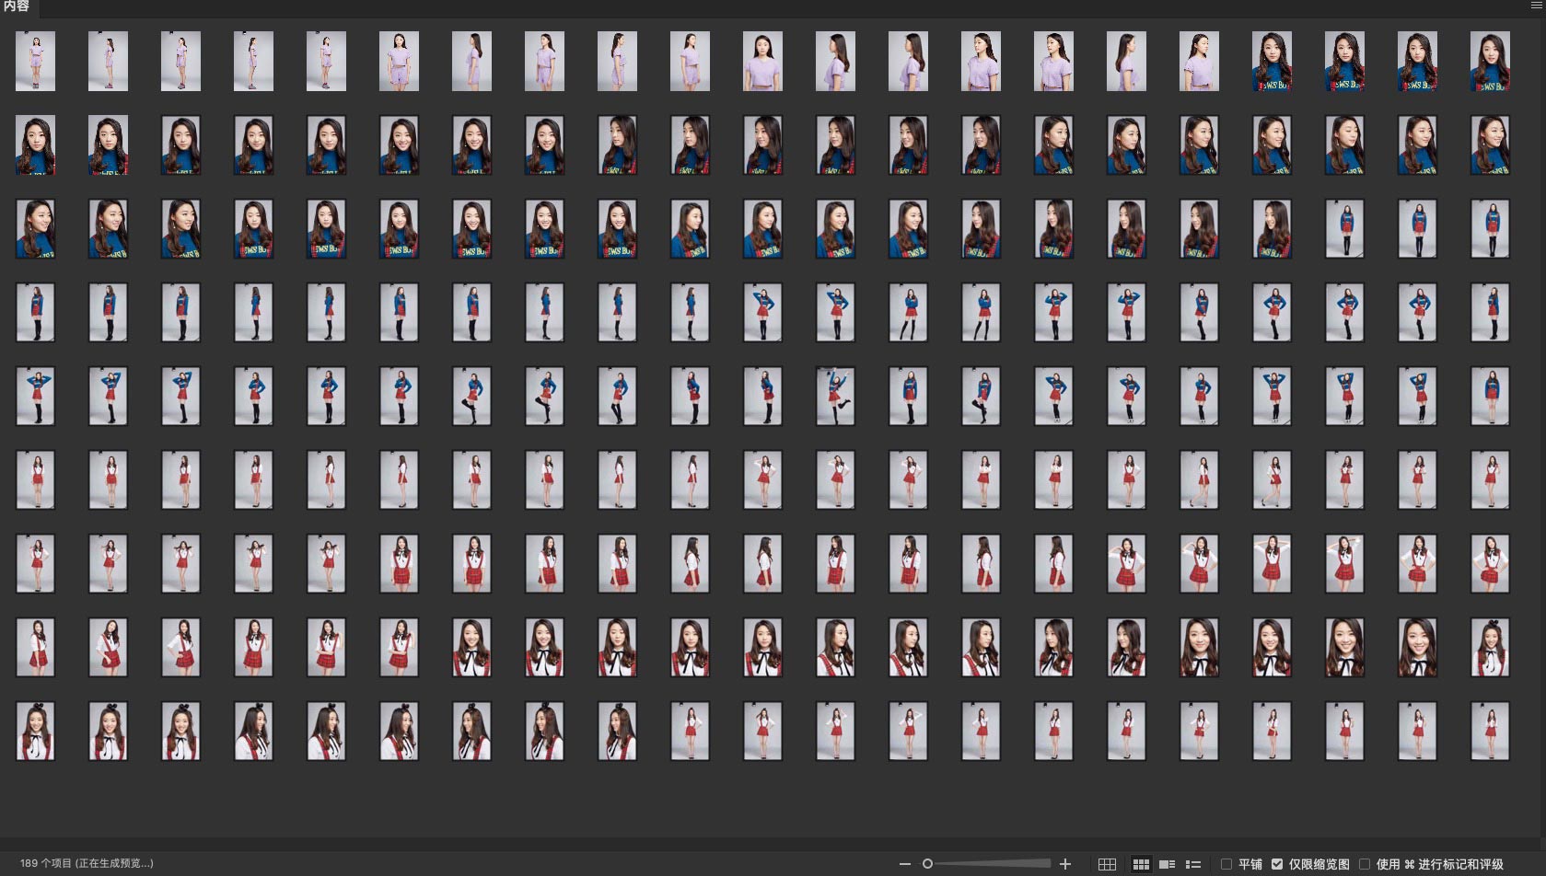The height and width of the screenshot is (876, 1546).
Task: Open the 内容 panel options menu
Action: coord(1536,6)
